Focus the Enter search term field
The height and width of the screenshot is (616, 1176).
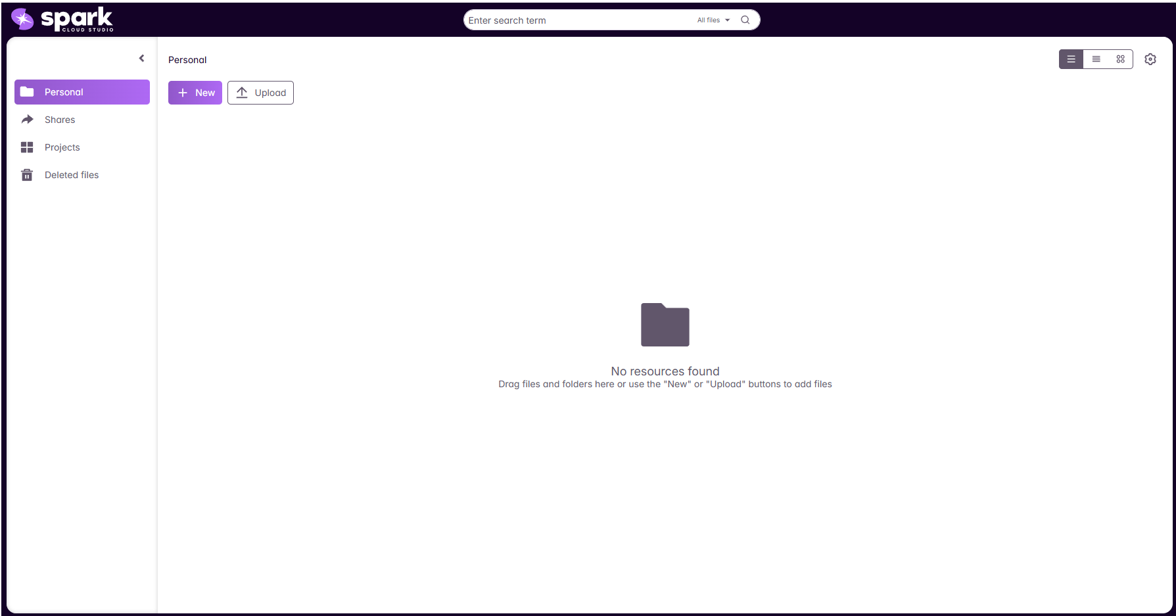pos(578,20)
